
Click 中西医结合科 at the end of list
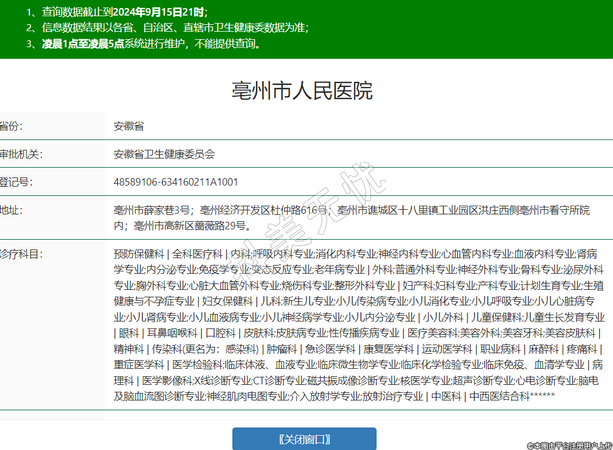(x=499, y=396)
